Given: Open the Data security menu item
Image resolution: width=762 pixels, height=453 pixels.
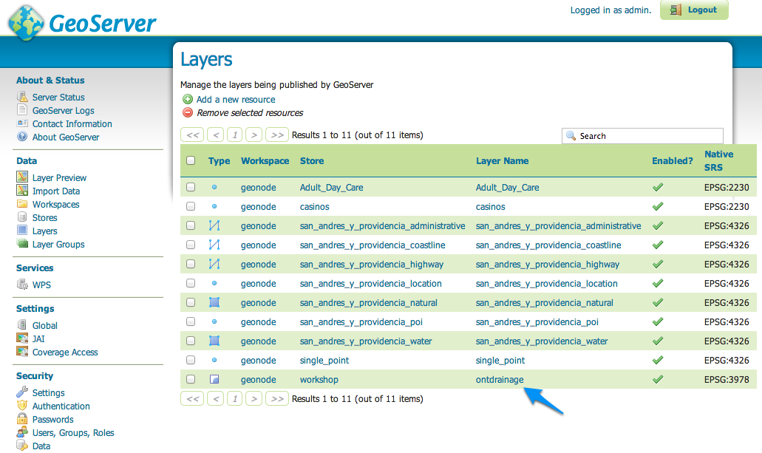Looking at the screenshot, I should [41, 446].
